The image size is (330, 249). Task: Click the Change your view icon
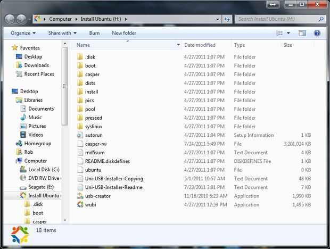(x=279, y=33)
